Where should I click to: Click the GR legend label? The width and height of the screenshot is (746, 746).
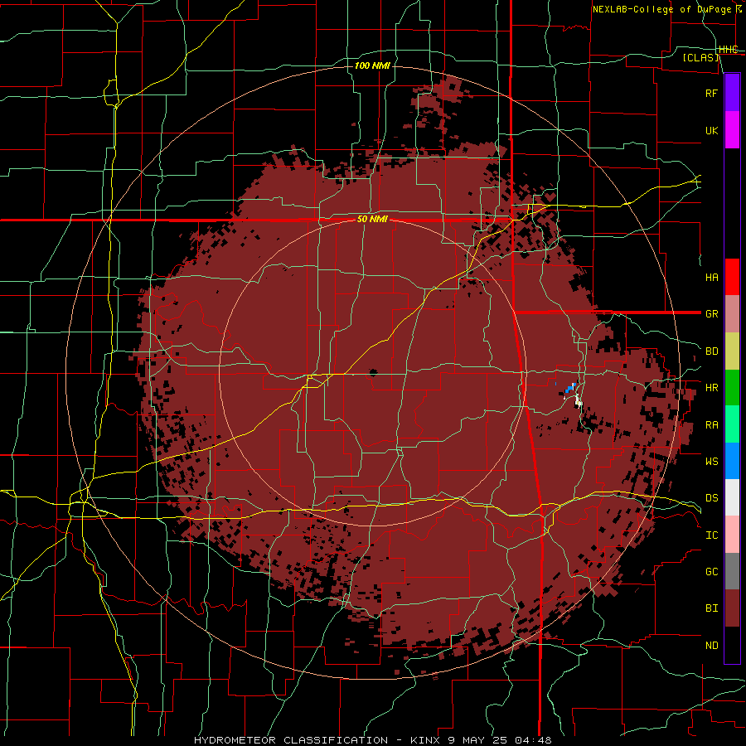coord(711,314)
